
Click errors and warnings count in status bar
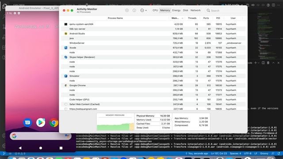point(20,154)
